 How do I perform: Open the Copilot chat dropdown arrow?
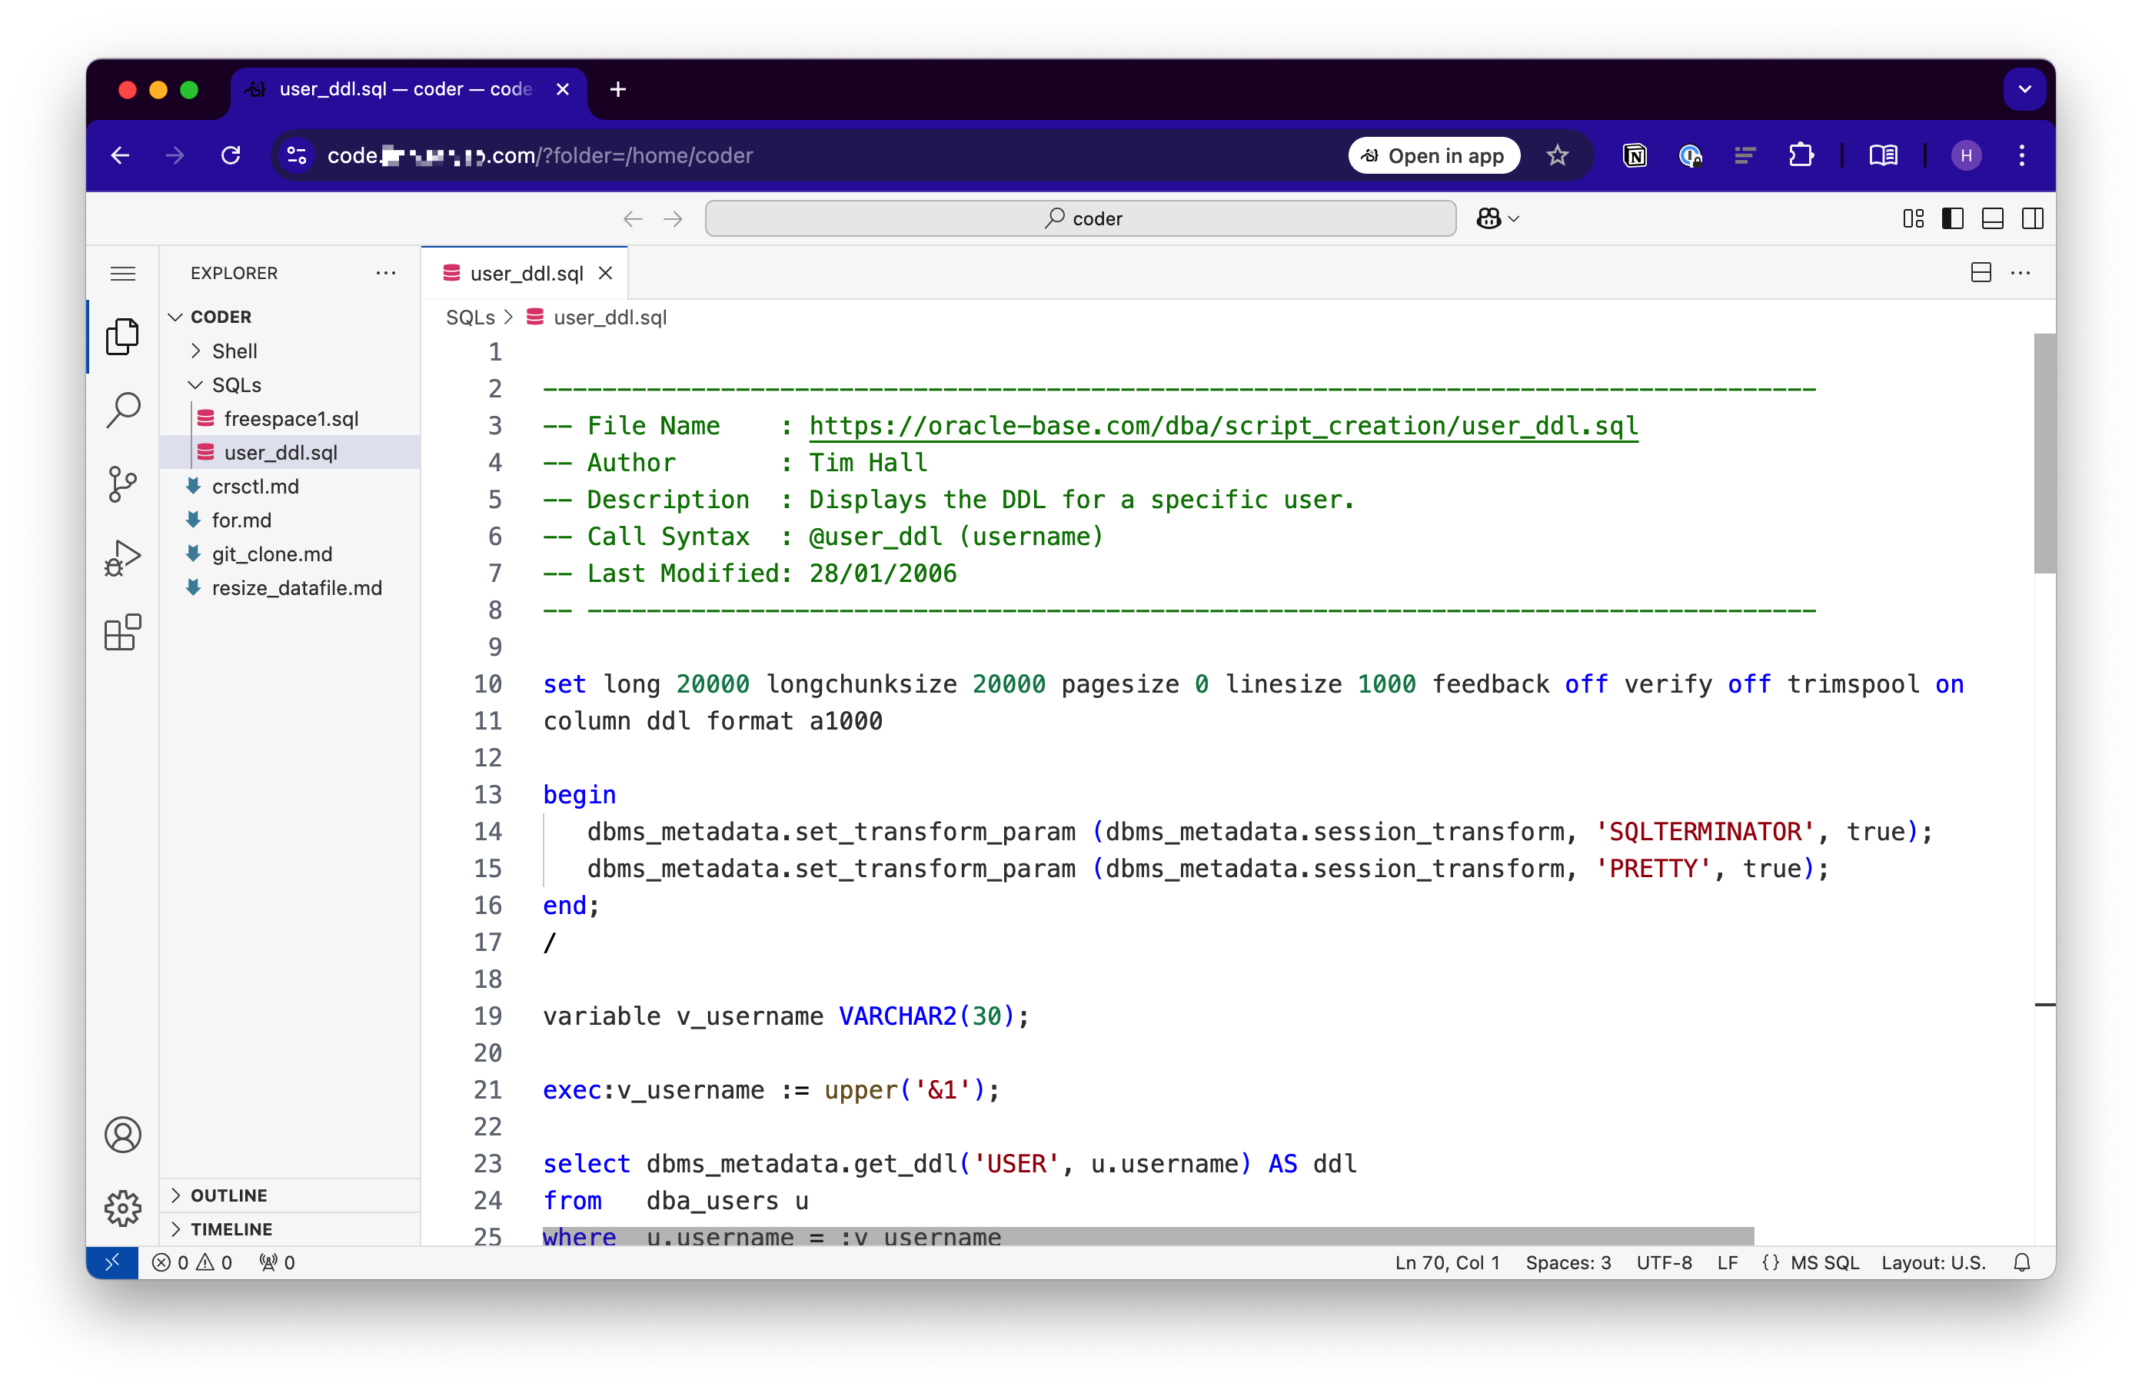(1515, 218)
